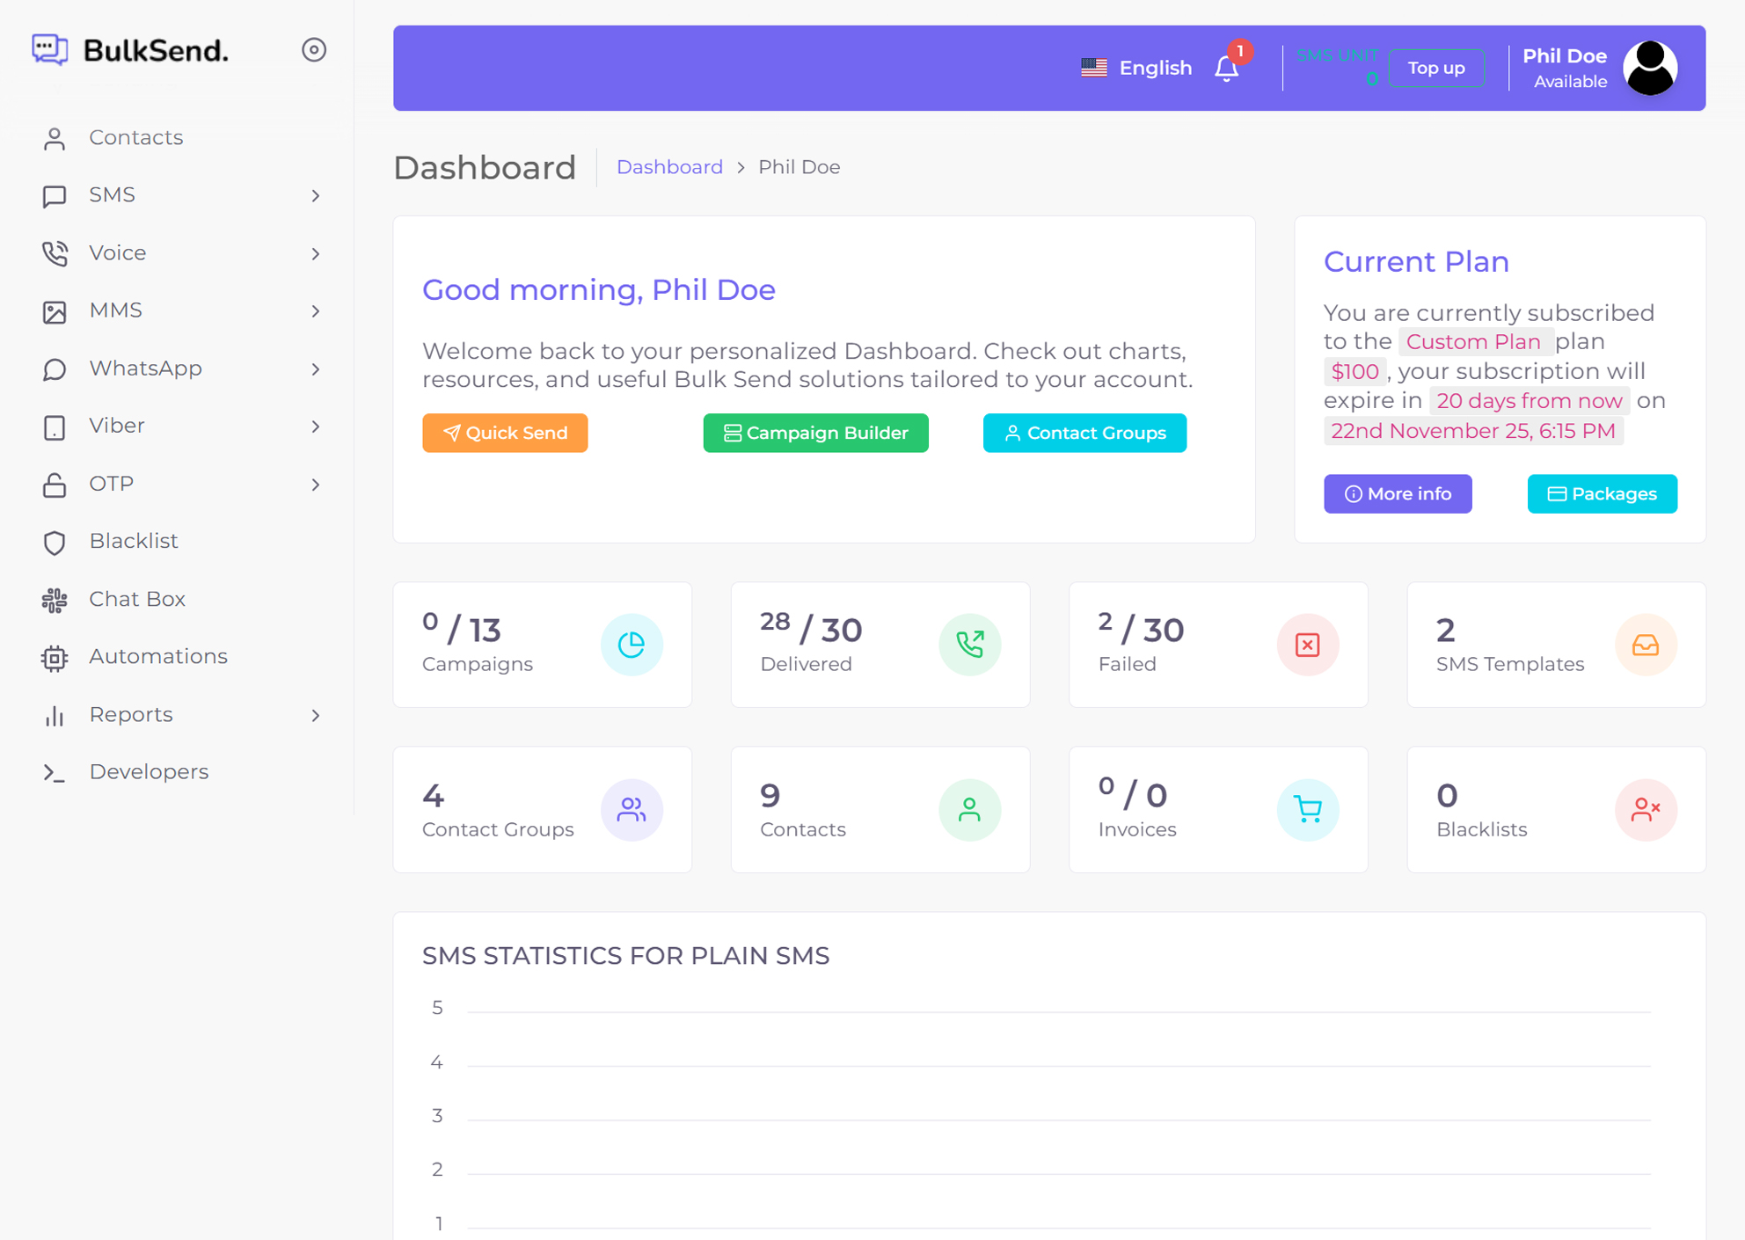Click the Blacklists user-remove icon

1645,809
